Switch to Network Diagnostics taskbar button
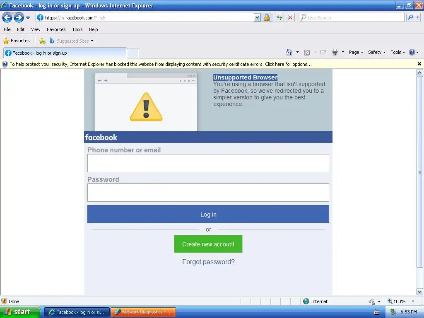The width and height of the screenshot is (424, 318). pos(143,312)
